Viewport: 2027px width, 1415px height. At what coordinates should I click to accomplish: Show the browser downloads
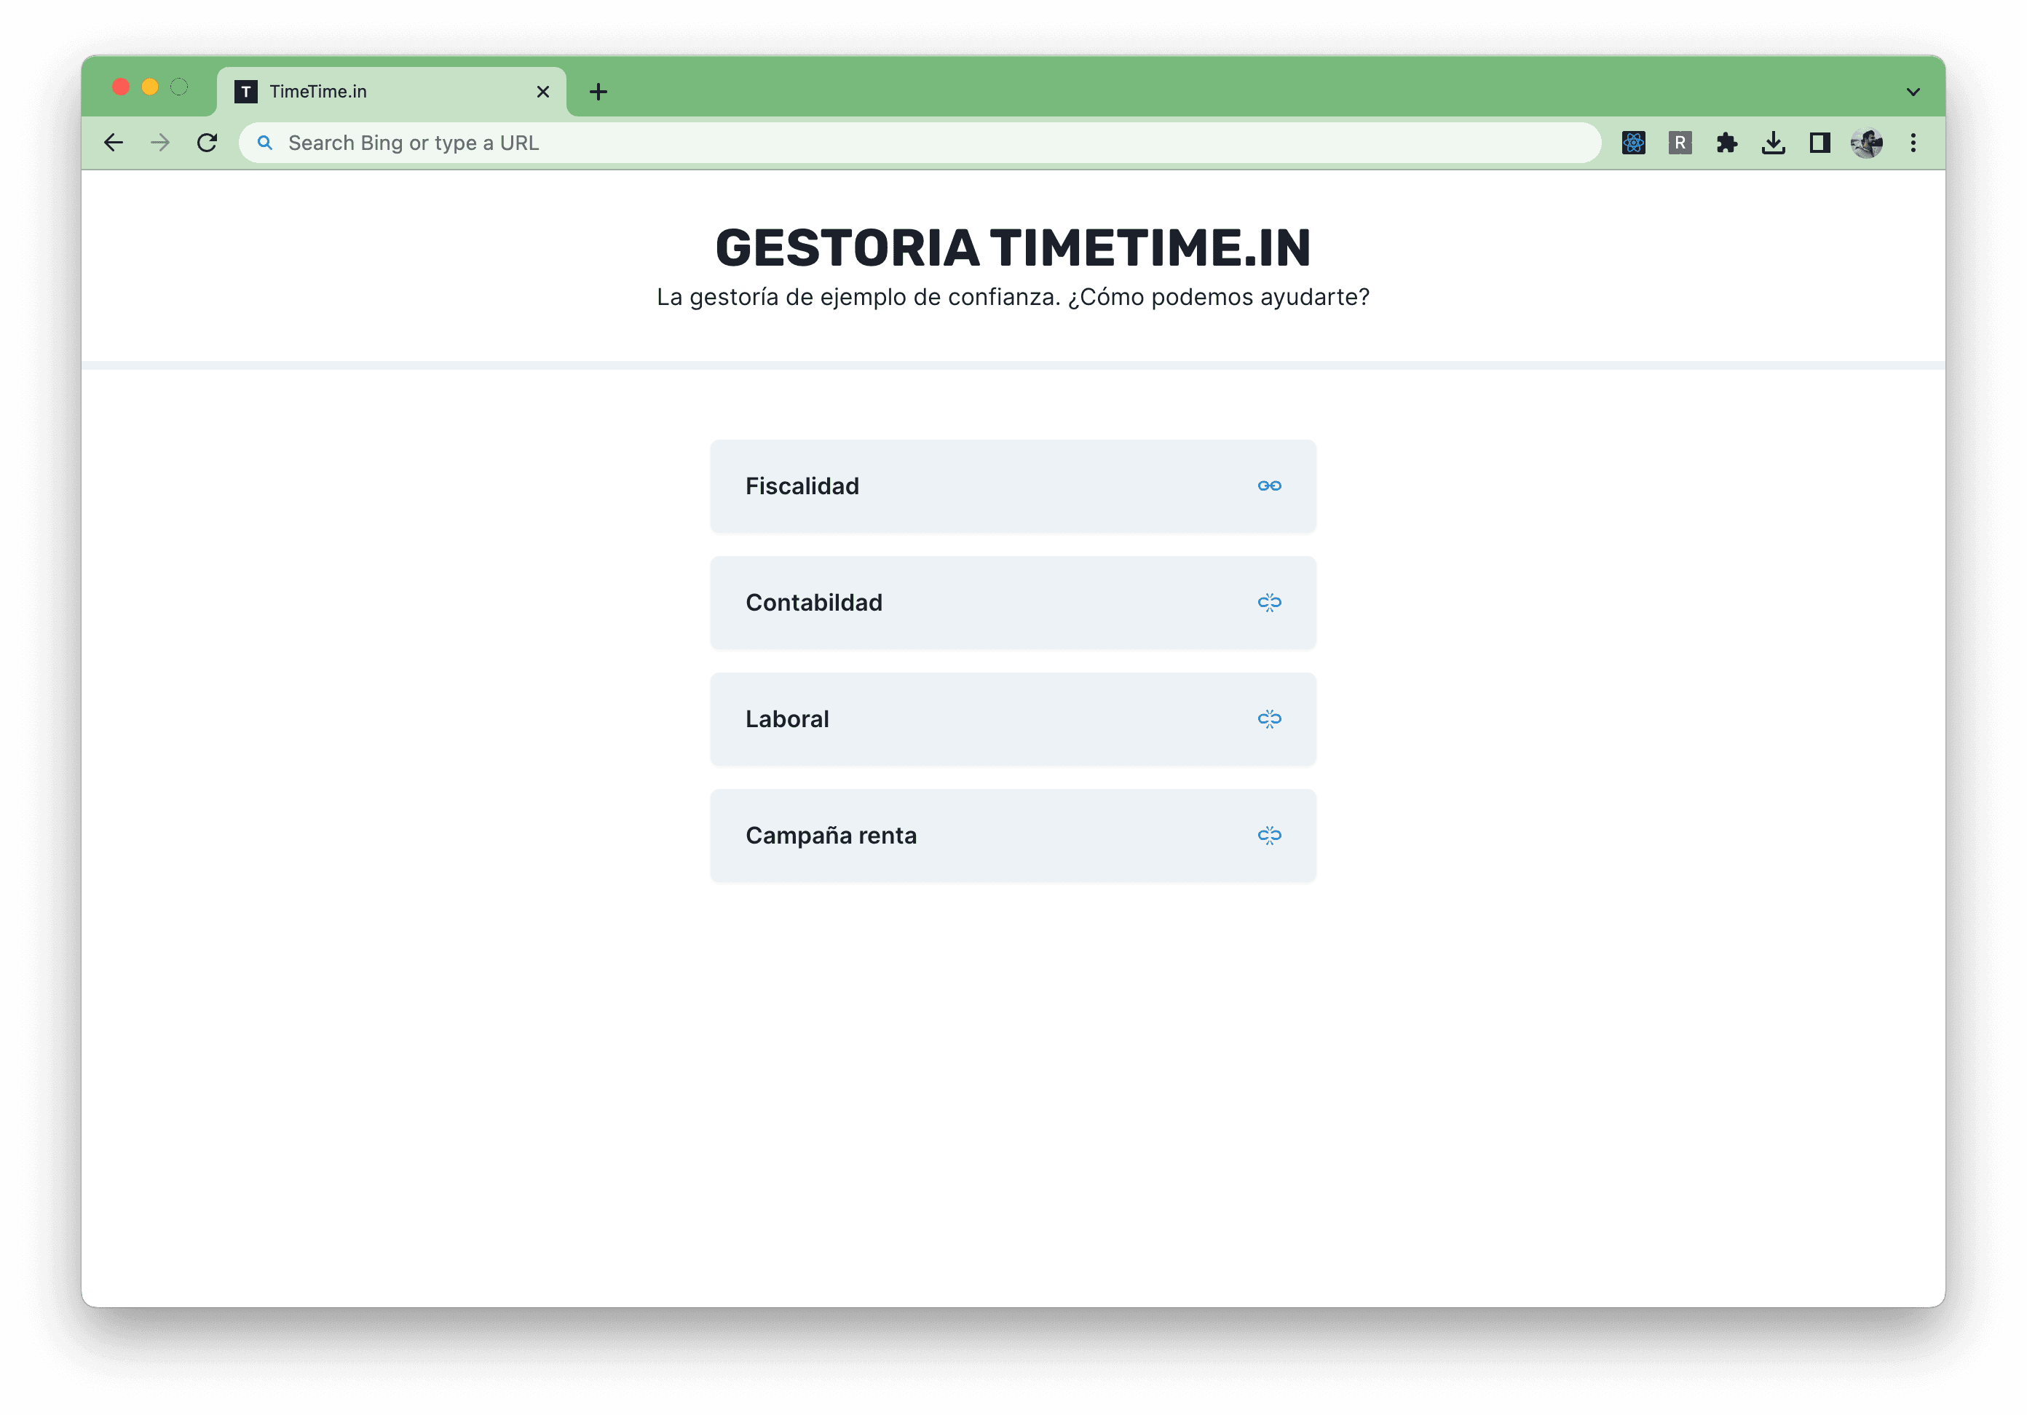click(x=1773, y=143)
